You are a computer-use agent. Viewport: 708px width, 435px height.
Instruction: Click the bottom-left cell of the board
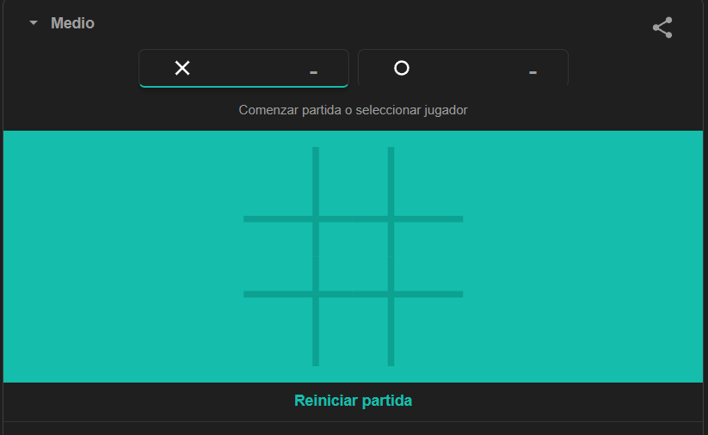pos(278,332)
